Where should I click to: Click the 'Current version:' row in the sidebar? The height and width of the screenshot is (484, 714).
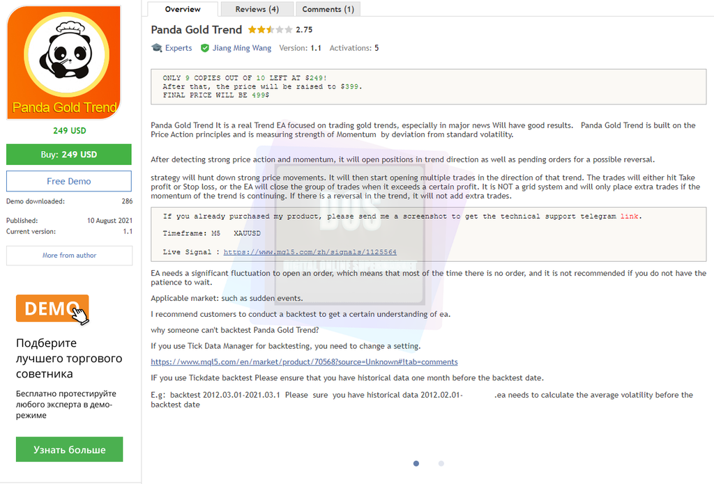69,231
